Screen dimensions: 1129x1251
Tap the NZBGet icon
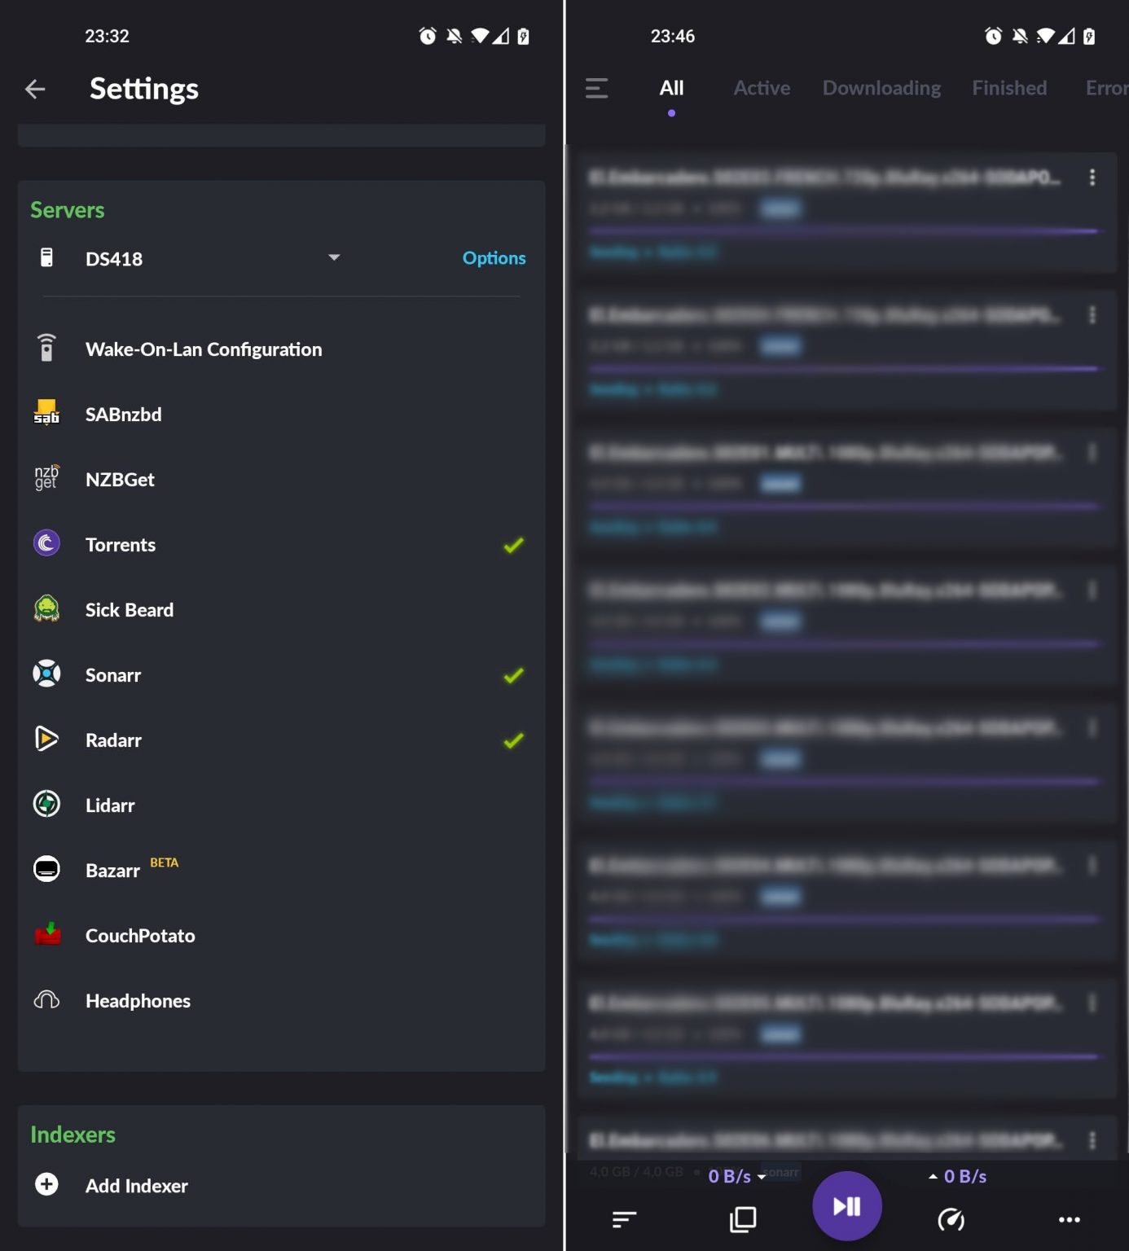tap(46, 478)
